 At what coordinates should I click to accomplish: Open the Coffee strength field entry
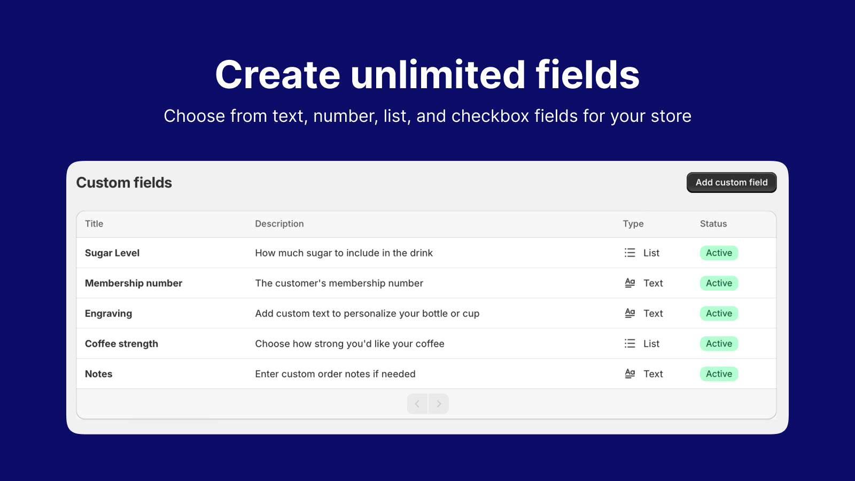tap(121, 343)
